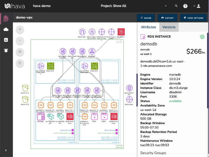Viewport: 209px width, 157px height.
Task: Toggle the lock icon on the VPC border
Action: tap(121, 42)
